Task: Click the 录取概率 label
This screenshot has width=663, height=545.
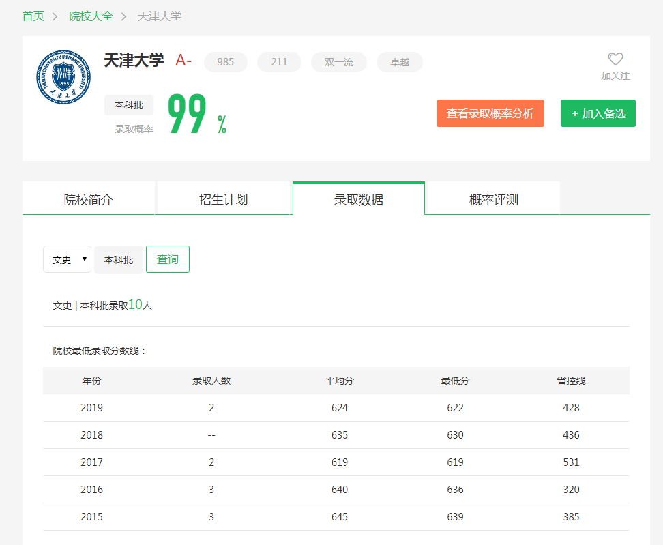Action: [134, 129]
